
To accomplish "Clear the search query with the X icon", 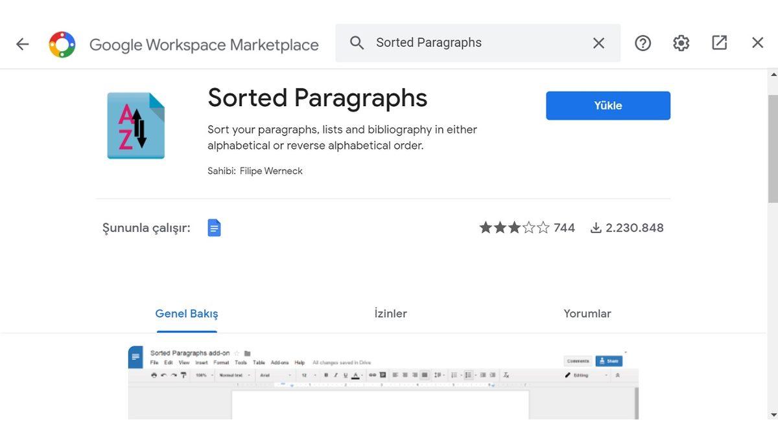I will pyautogui.click(x=597, y=41).
